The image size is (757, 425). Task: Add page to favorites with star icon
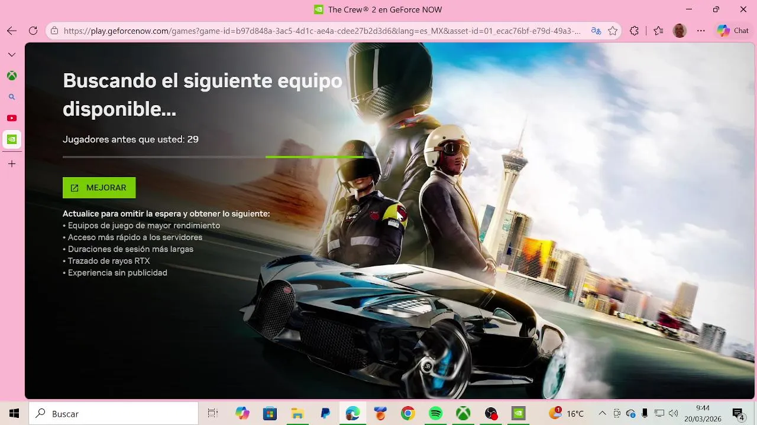click(613, 31)
